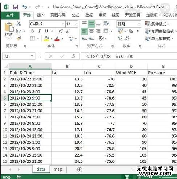Click the Redo arrow icon
This screenshot has height=179, width=177.
(x=37, y=7)
